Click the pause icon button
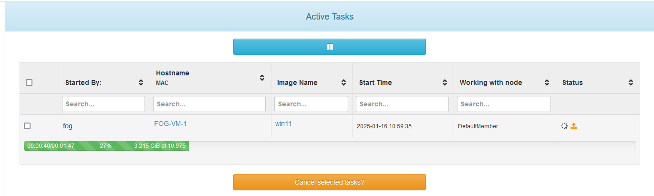 [329, 47]
